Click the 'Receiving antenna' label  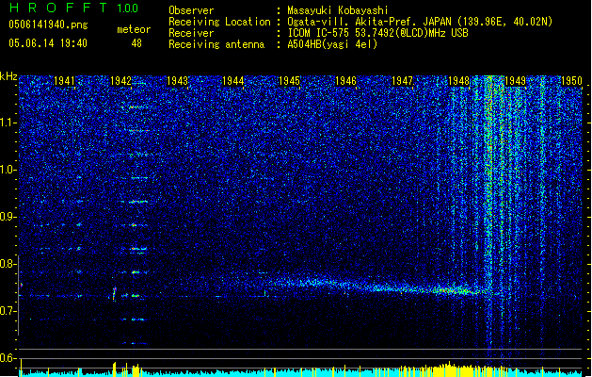216,44
